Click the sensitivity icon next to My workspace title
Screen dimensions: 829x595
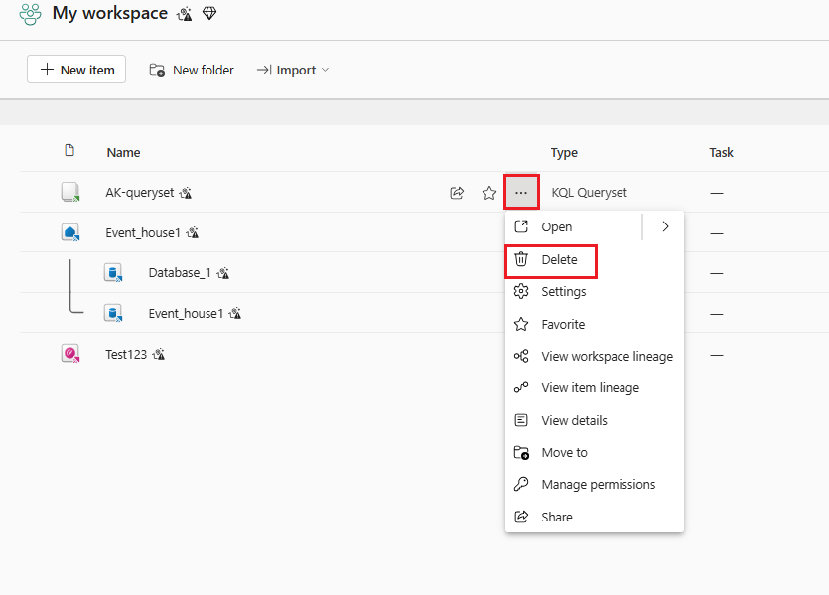(184, 14)
